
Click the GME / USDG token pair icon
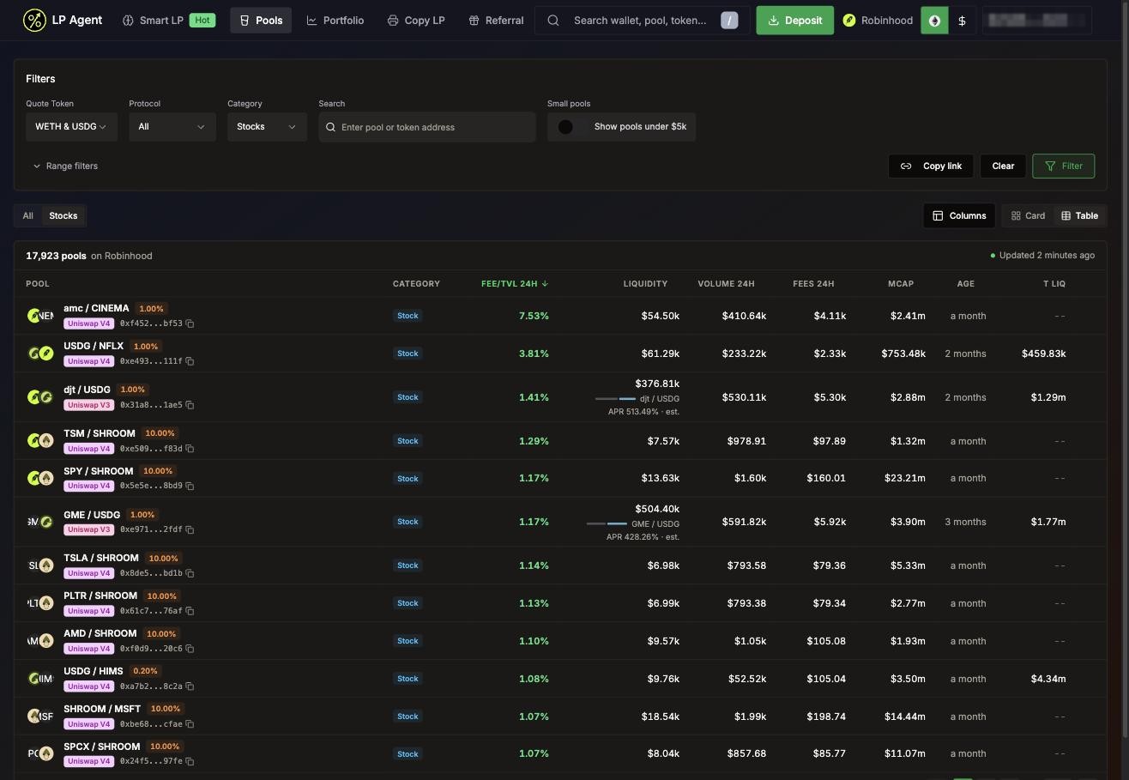coord(40,522)
